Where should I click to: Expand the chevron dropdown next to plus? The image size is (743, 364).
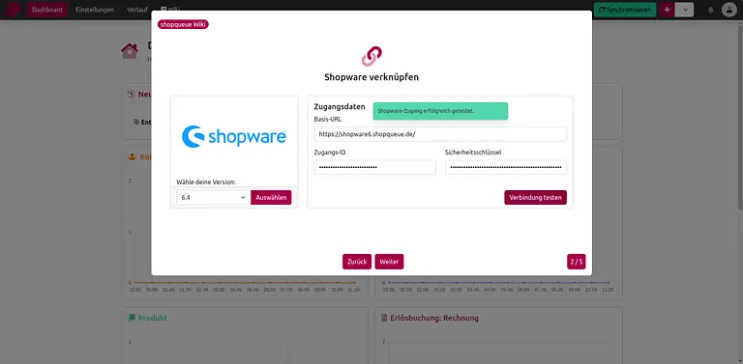coord(685,10)
